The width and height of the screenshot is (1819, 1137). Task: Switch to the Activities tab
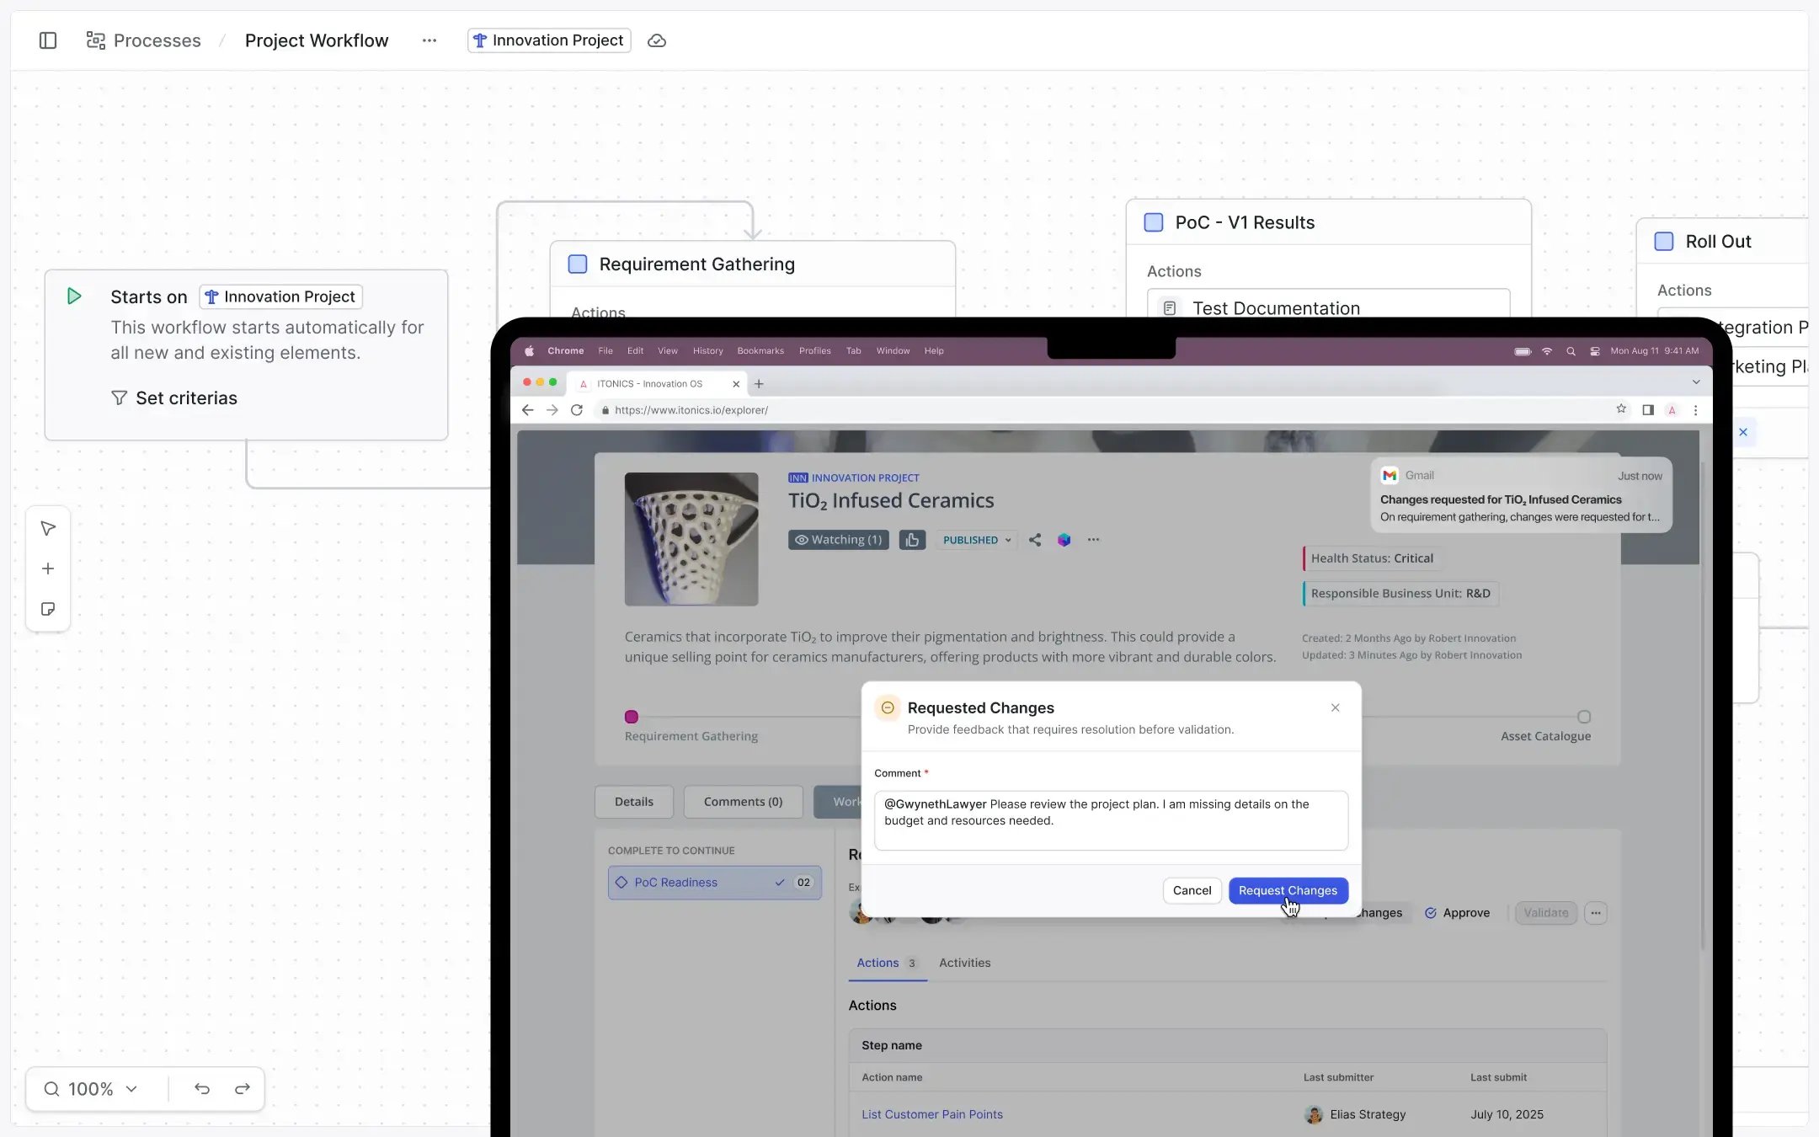click(x=964, y=963)
